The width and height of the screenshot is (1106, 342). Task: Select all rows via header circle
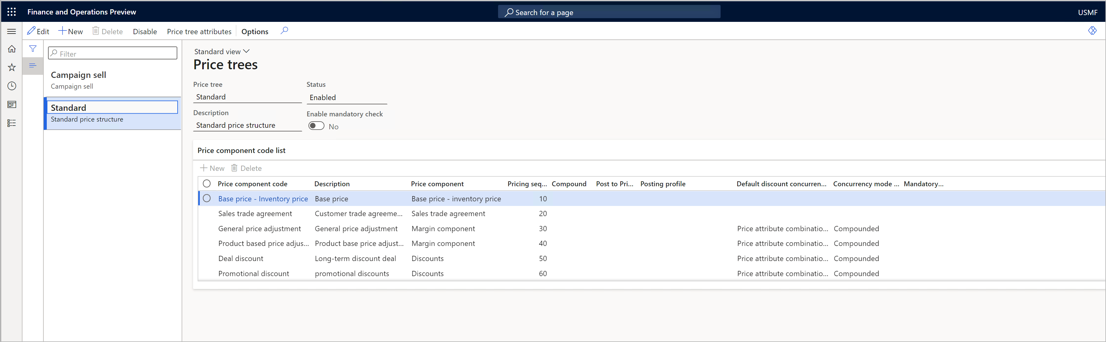(207, 184)
